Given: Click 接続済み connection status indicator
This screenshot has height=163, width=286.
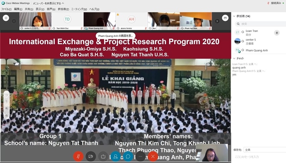Looking at the screenshot, I should coord(276,3).
